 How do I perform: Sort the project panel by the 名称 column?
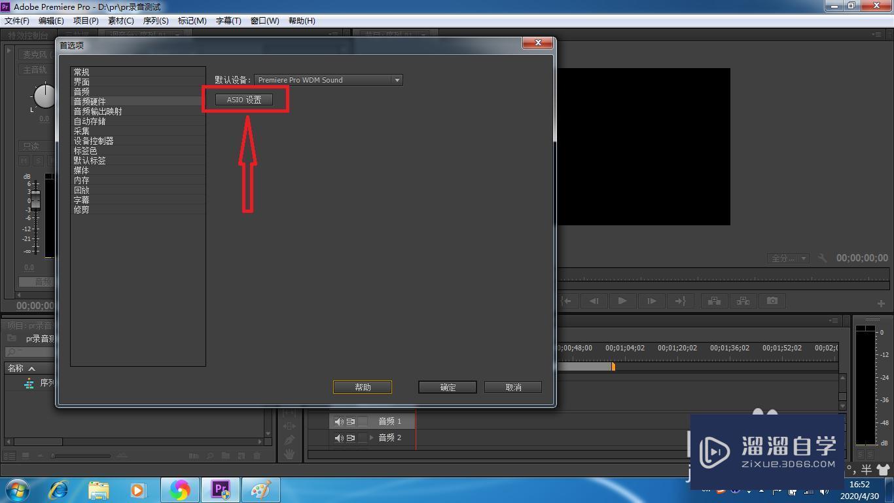(x=21, y=369)
